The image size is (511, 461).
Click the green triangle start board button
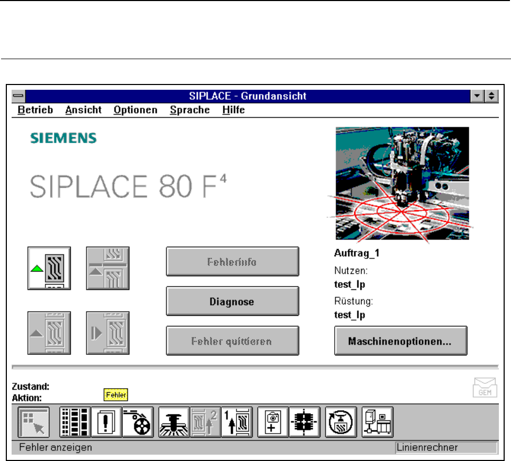(49, 268)
